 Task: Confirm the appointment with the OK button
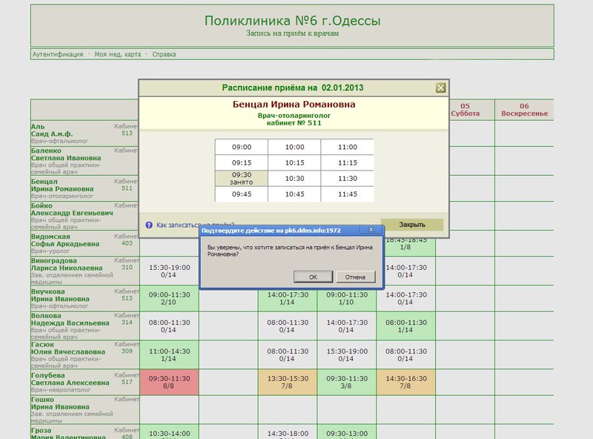[313, 277]
